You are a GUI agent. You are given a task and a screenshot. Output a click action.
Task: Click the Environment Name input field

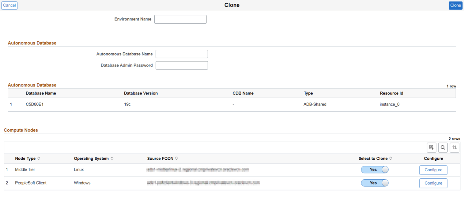pos(180,19)
